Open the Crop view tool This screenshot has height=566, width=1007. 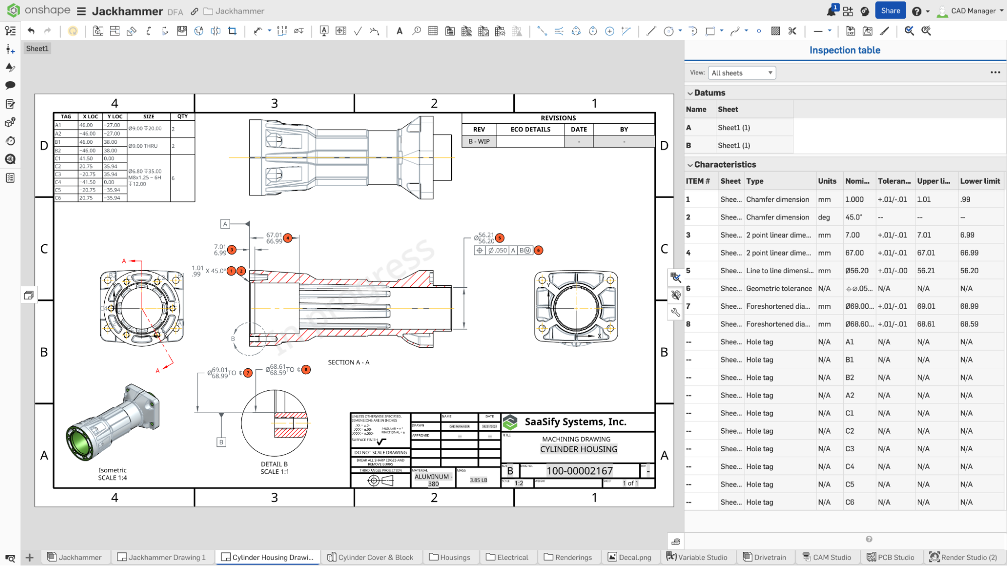point(232,31)
